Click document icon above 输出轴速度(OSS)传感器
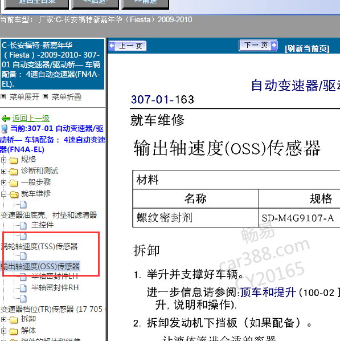Viewport: 340px width, 341px height. coord(23,256)
